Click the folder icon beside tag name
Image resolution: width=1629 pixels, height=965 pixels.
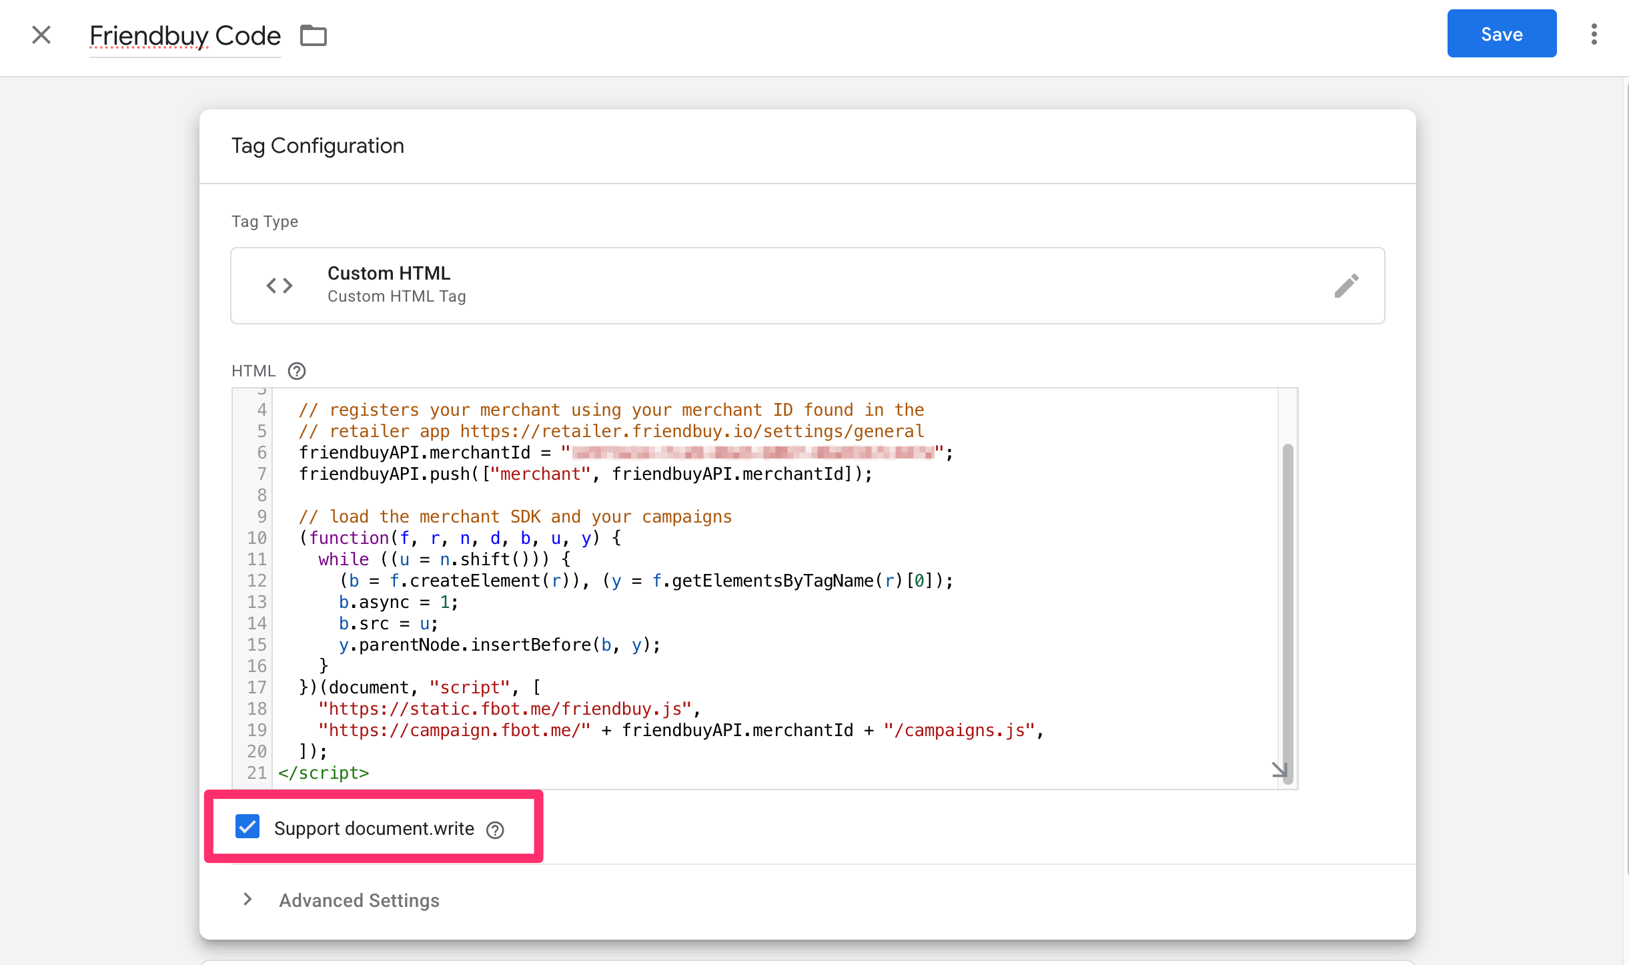(x=313, y=35)
